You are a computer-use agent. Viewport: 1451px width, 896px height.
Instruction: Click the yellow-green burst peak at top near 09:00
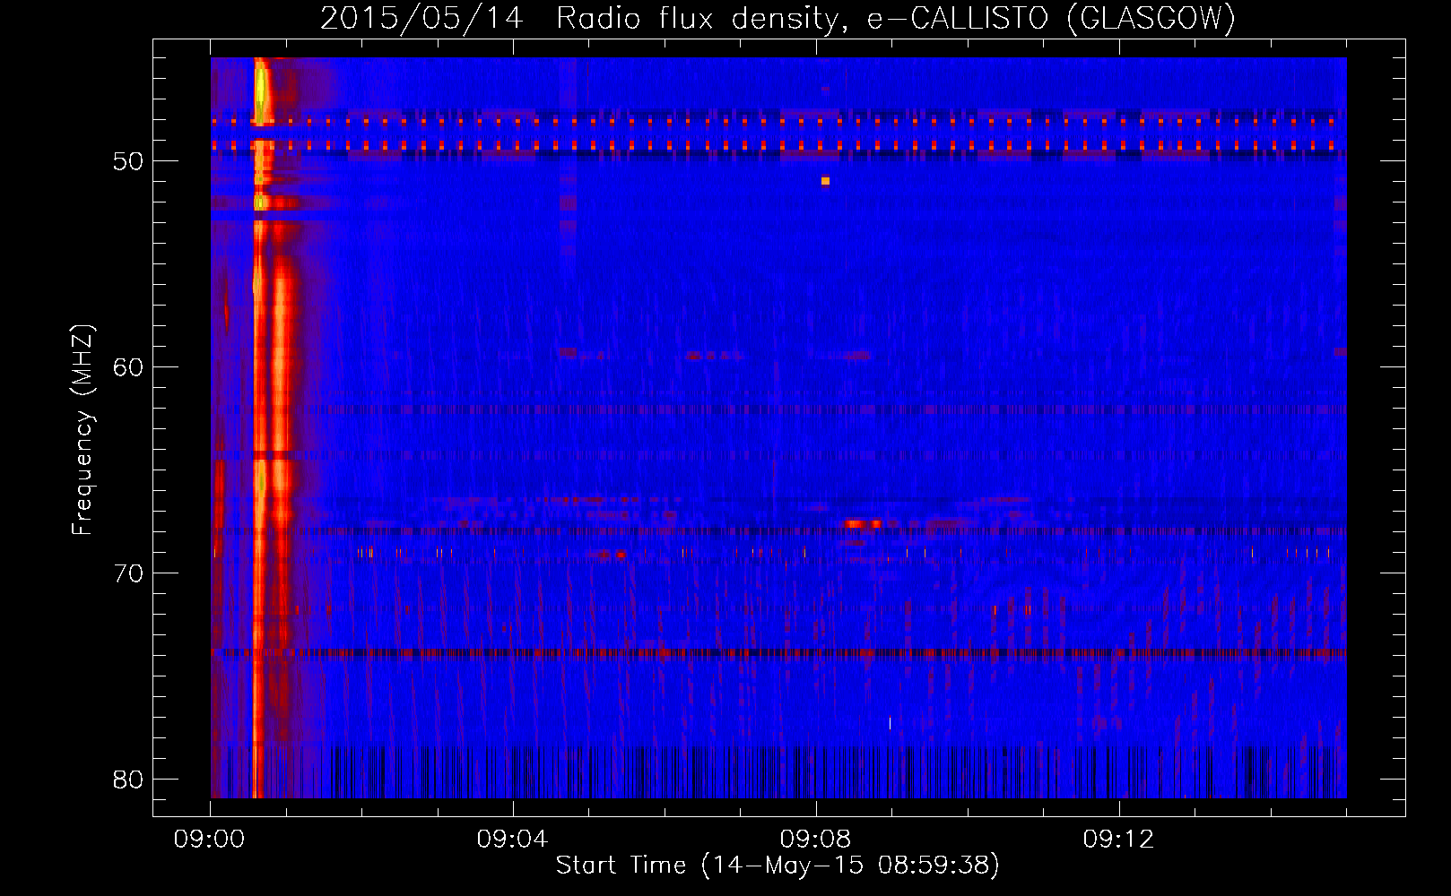coord(260,90)
